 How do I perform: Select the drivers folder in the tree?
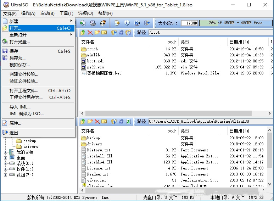coord(31,146)
